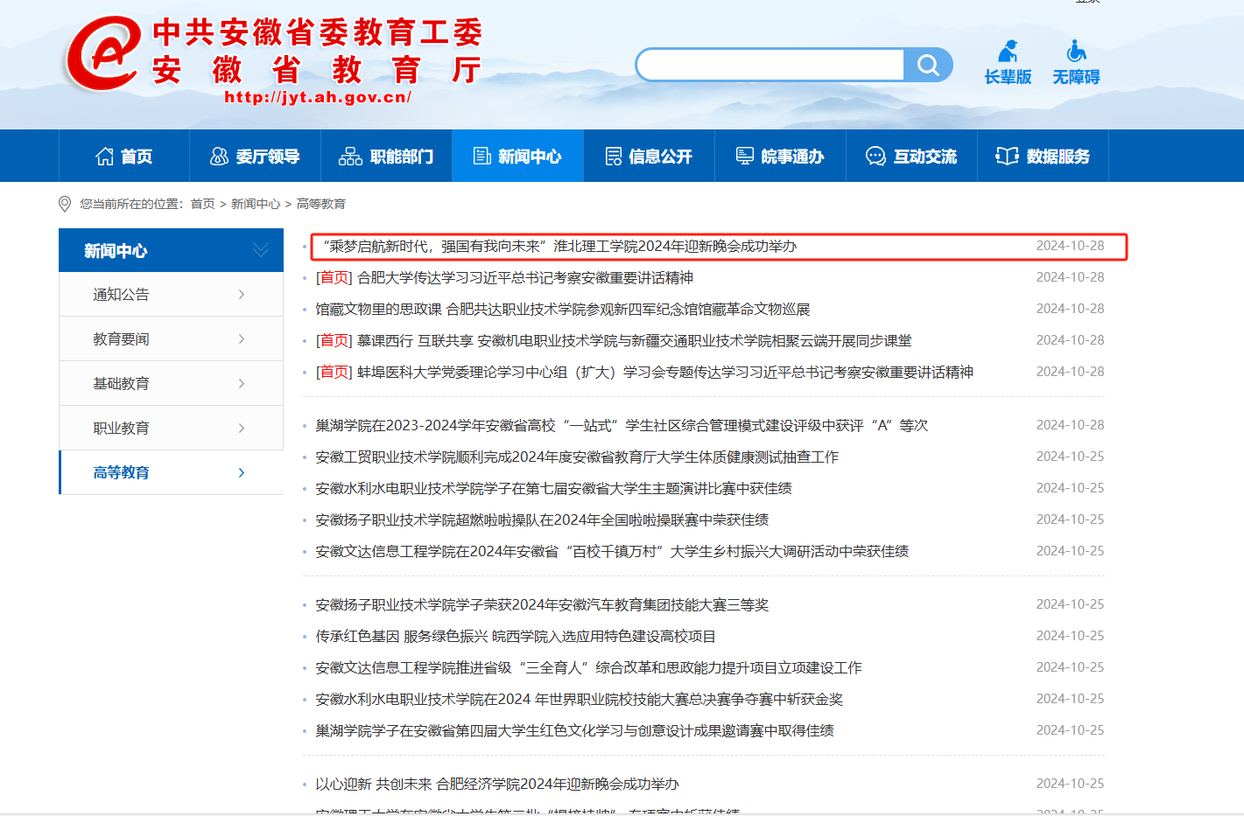Open 巢湖学院 “一站式”学生社区 article
This screenshot has height=816, width=1244.
click(622, 426)
